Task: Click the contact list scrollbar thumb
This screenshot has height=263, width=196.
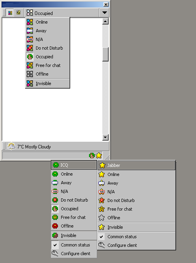Action: pos(105,54)
